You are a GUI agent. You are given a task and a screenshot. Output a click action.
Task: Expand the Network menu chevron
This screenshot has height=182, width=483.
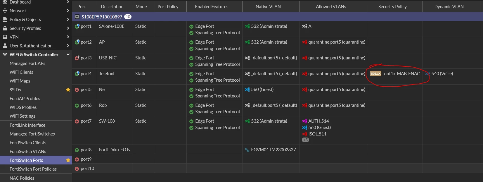pos(68,11)
